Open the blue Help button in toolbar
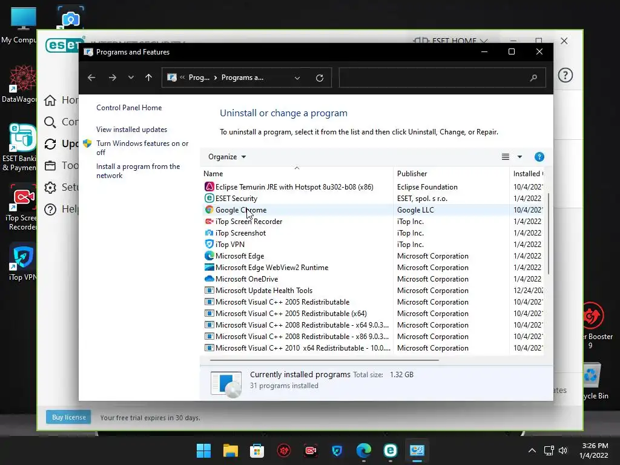 coord(539,157)
